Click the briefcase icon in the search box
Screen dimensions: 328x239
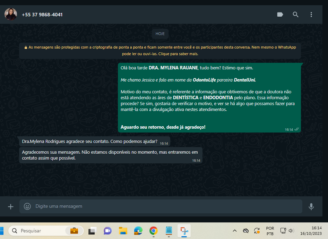(74, 231)
